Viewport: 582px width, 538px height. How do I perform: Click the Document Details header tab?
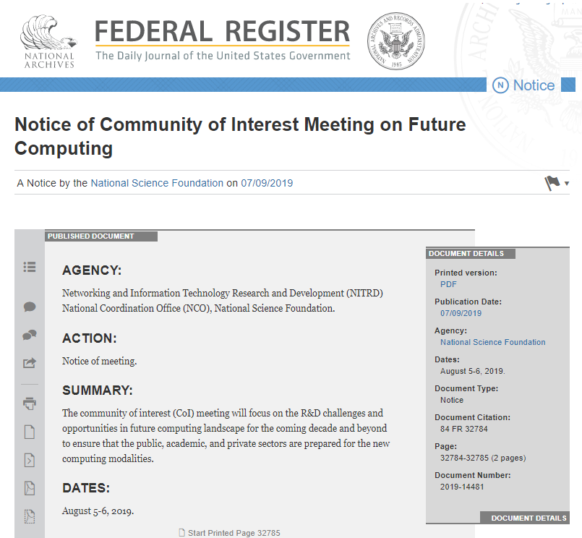[x=471, y=253]
